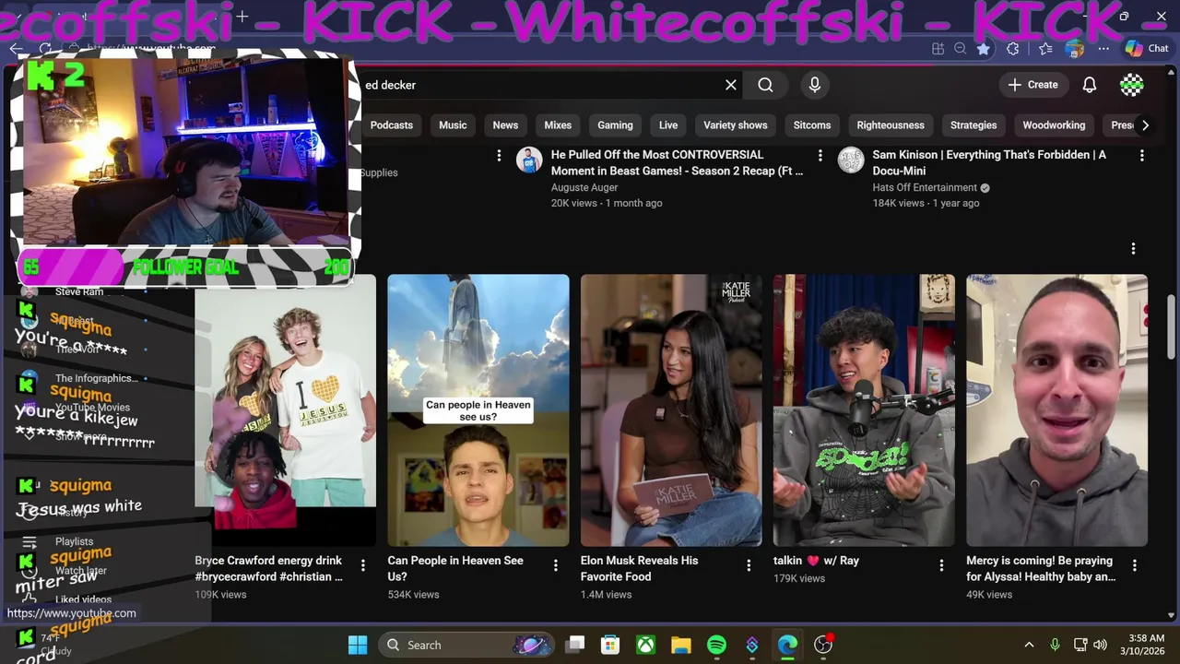Image resolution: width=1180 pixels, height=664 pixels.
Task: Switch to Microsoft Edge on taskbar
Action: [x=787, y=645]
